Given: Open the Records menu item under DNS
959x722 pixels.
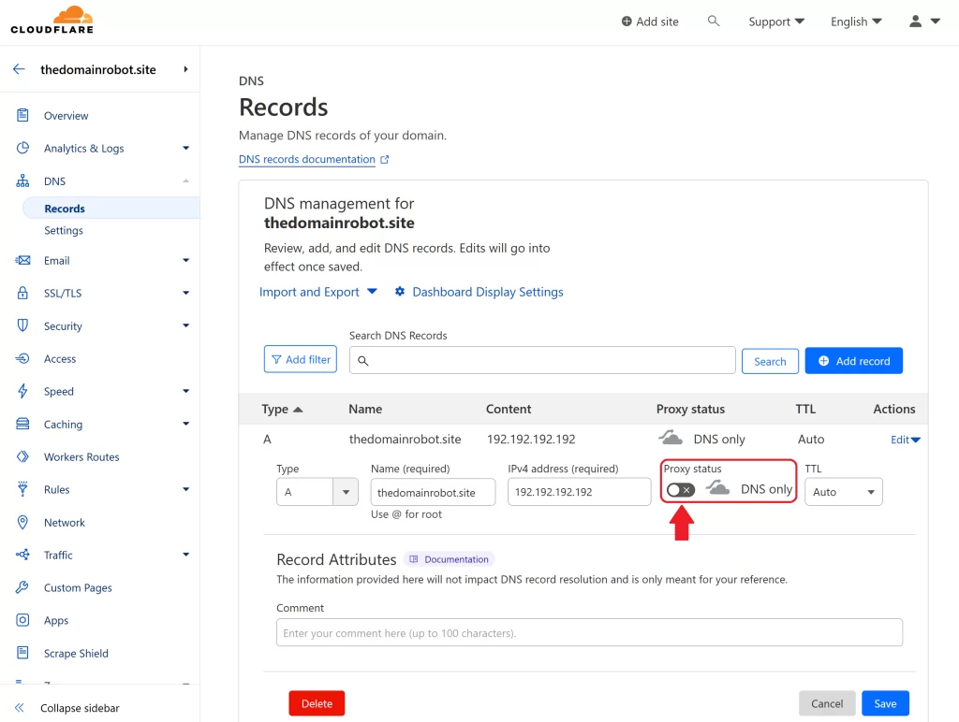Looking at the screenshot, I should point(65,208).
